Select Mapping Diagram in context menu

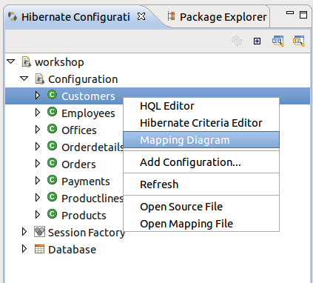(201, 140)
